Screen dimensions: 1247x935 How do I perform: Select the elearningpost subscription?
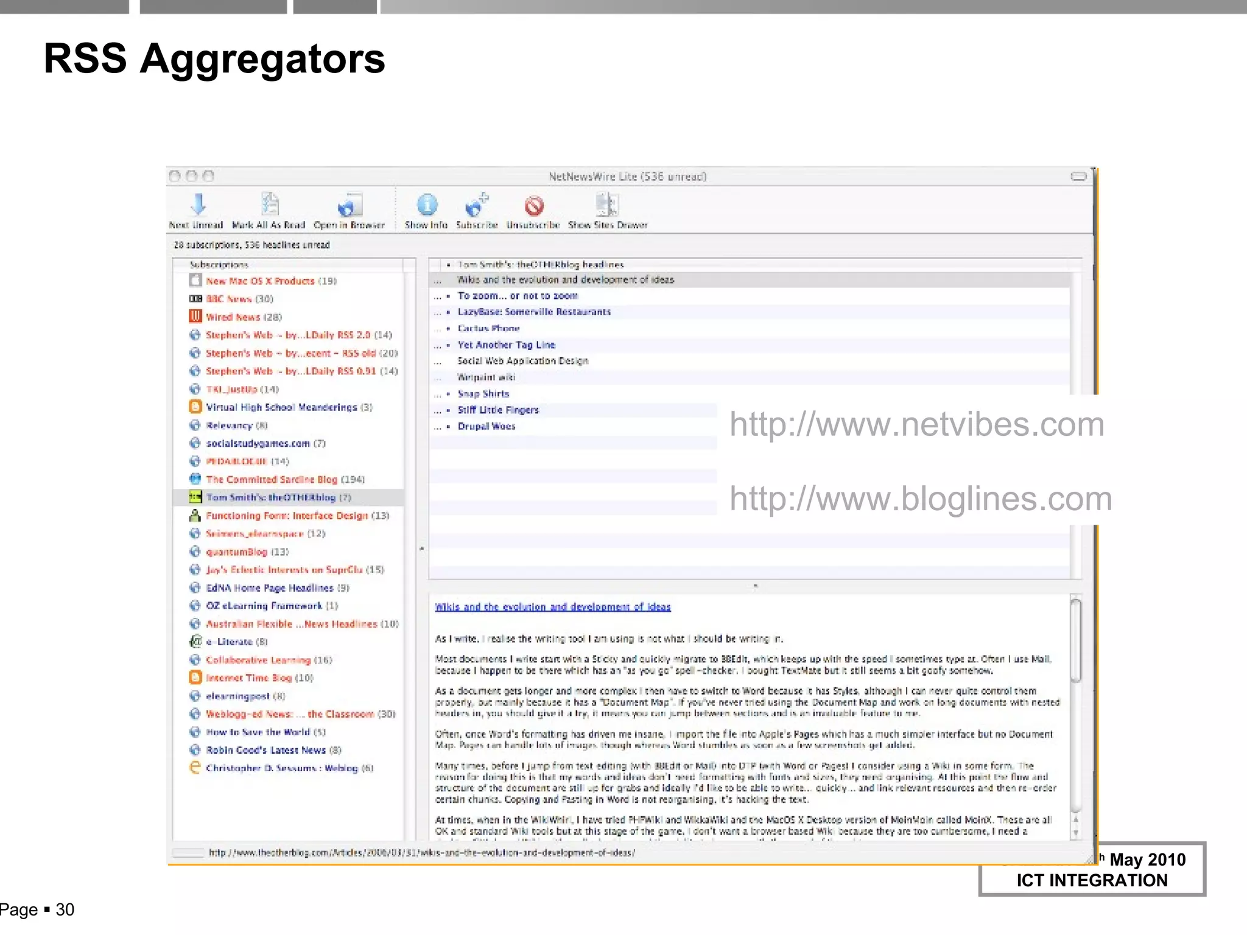287,696
